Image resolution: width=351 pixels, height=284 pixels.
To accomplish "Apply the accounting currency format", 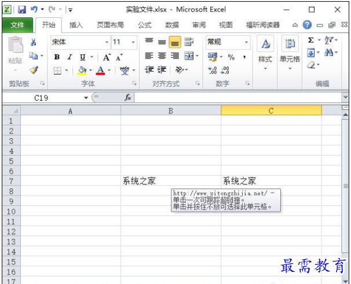I will [213, 57].
